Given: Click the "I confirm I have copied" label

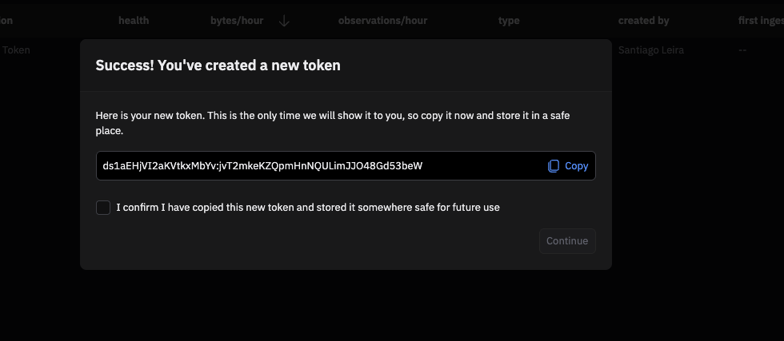Looking at the screenshot, I should tap(308, 208).
